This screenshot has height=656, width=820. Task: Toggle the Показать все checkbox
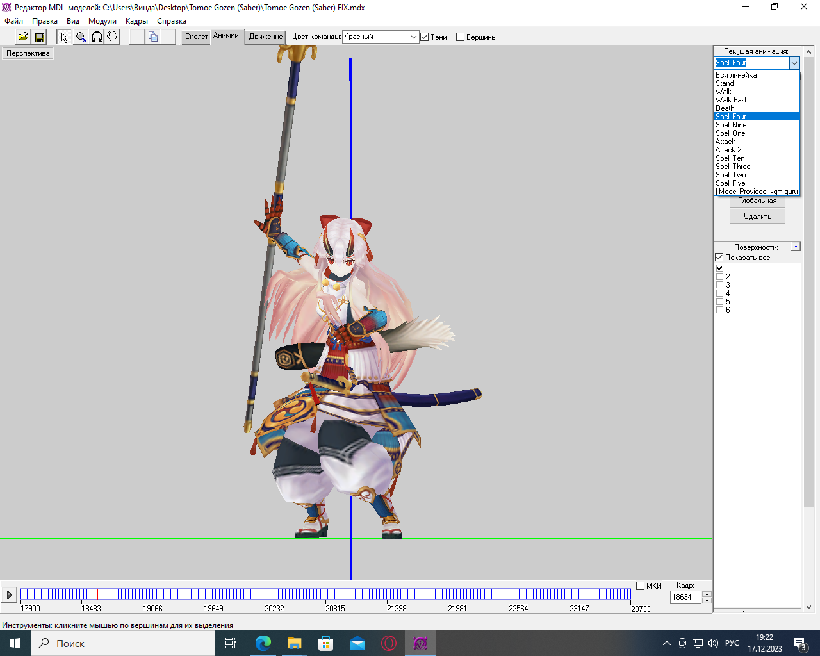[x=719, y=258]
